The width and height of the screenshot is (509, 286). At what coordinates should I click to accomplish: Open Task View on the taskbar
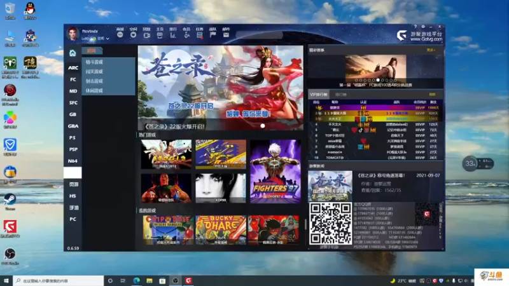[123, 281]
